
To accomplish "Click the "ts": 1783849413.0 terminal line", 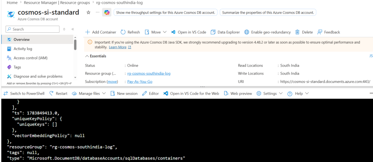I will (x=36, y=113).
